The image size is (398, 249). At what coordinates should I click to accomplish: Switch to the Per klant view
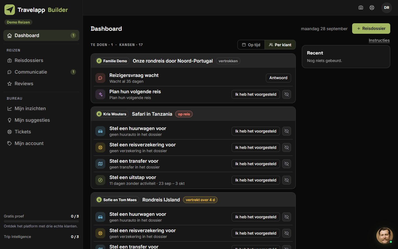pyautogui.click(x=280, y=45)
